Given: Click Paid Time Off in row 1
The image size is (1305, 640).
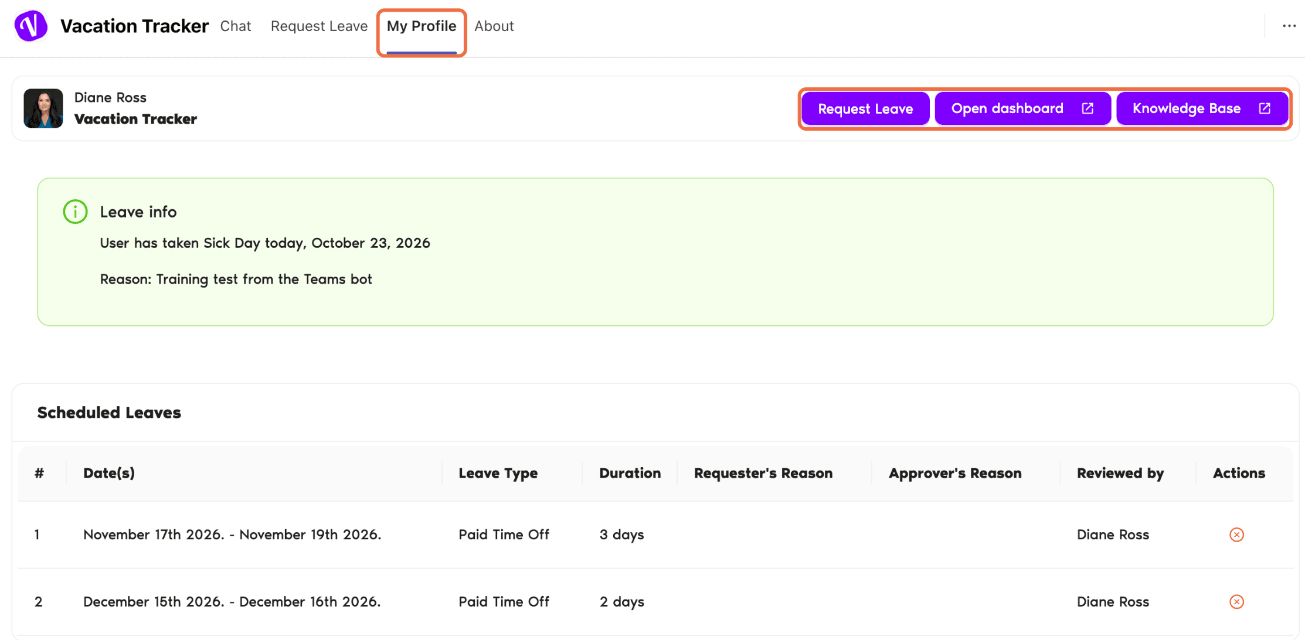Looking at the screenshot, I should pos(504,535).
